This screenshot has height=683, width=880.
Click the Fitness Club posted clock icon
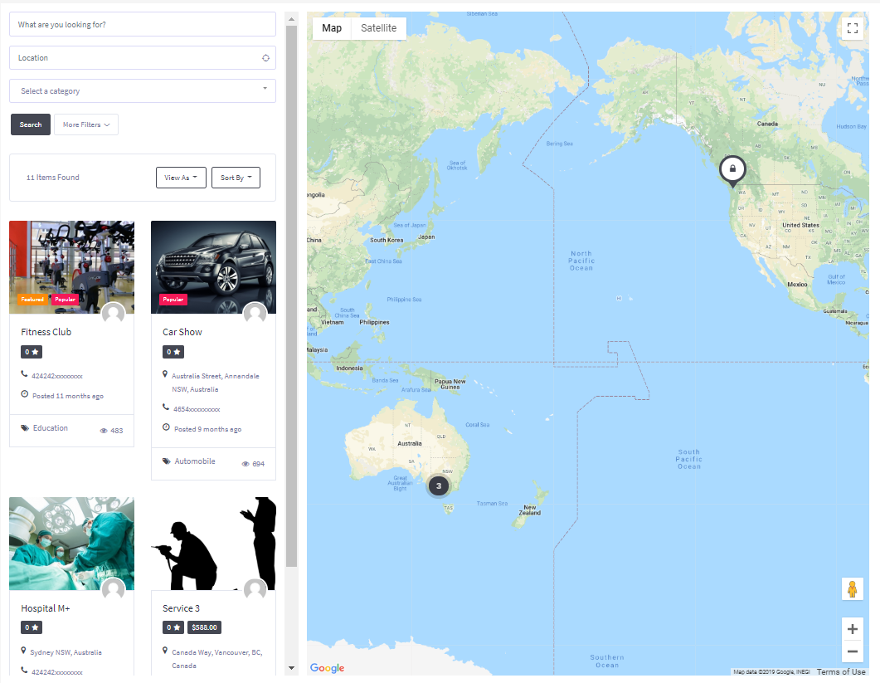[25, 394]
